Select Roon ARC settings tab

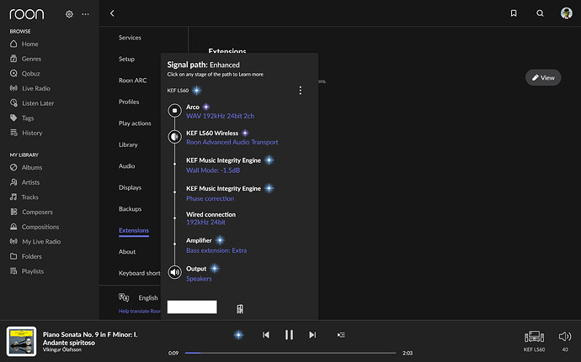(x=132, y=81)
